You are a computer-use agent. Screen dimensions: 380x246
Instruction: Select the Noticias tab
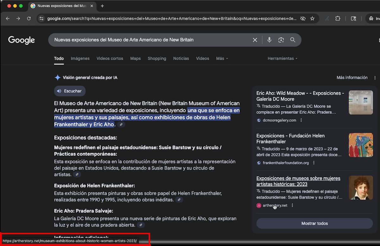point(181,58)
